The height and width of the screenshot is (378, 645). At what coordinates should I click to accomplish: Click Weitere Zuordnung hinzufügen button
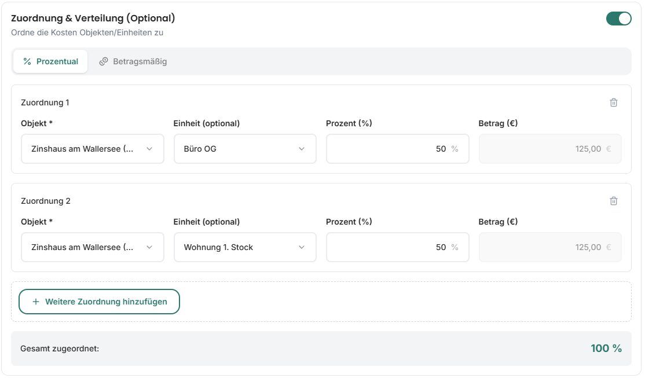click(99, 302)
